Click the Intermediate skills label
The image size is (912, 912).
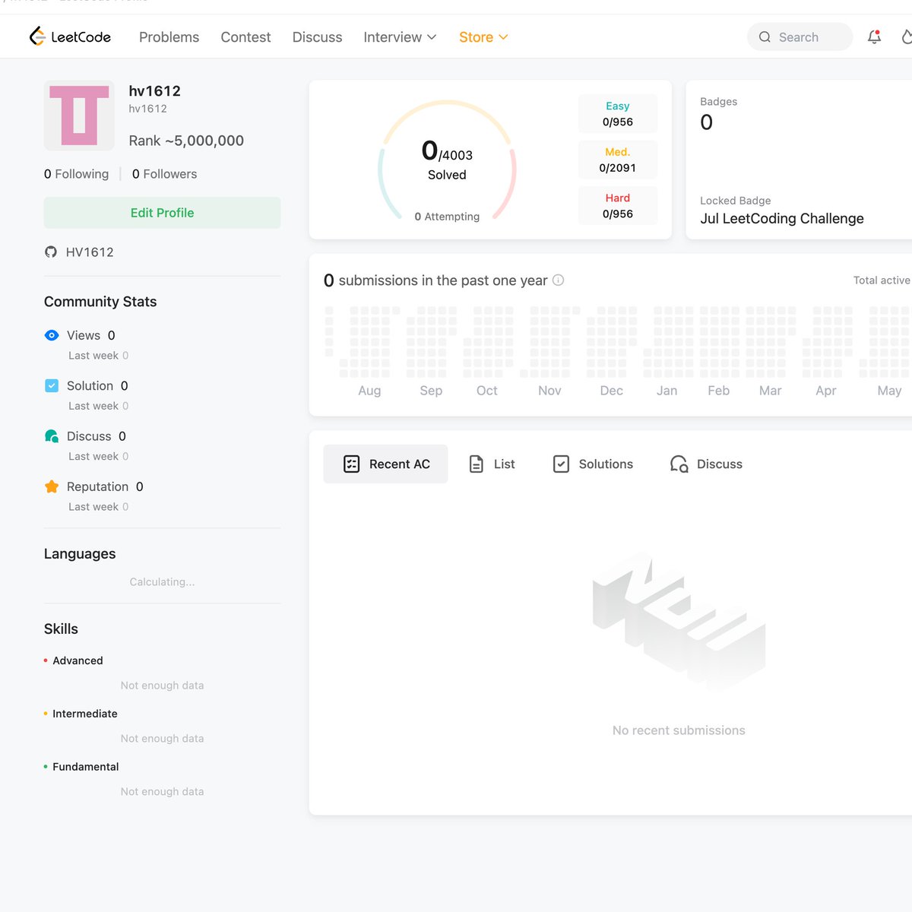click(x=85, y=714)
